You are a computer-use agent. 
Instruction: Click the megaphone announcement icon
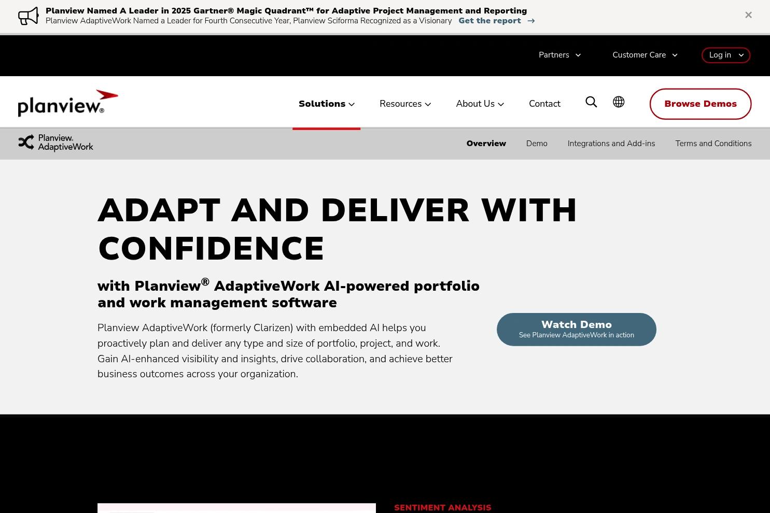[29, 16]
